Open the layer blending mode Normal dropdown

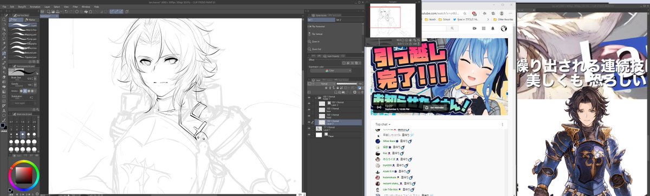click(x=325, y=84)
